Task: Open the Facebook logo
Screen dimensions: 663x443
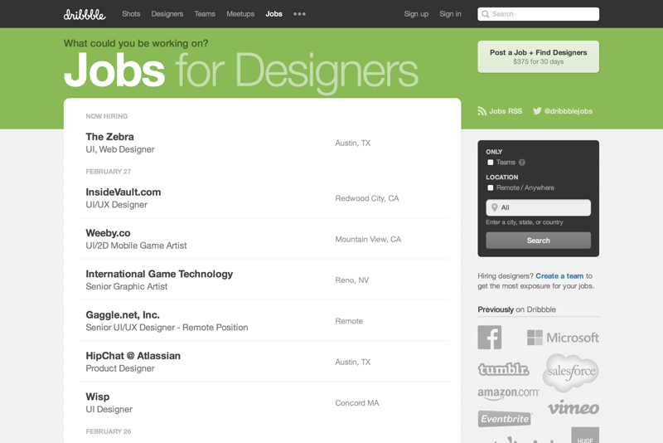Action: (x=490, y=337)
